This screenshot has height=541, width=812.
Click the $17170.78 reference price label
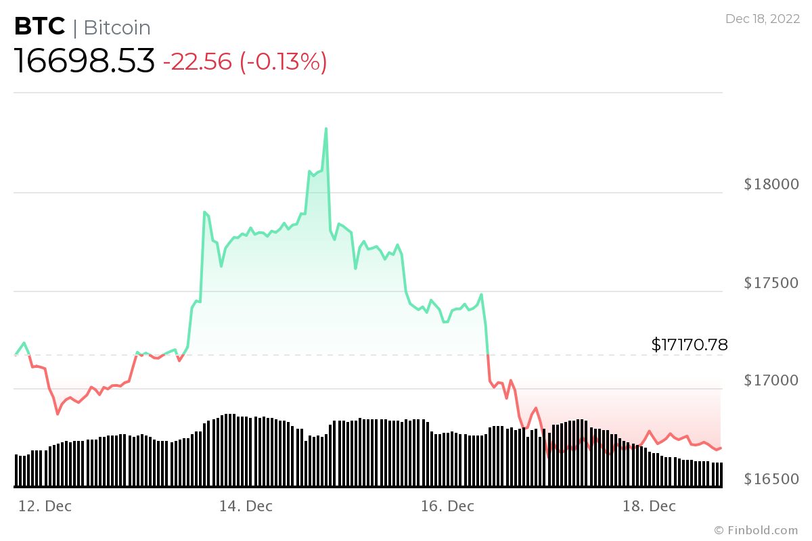point(690,345)
